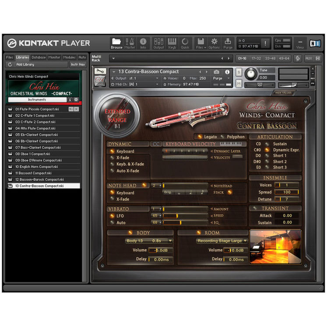Click the library info i button
Image resolution: width=327 pixels, height=327 pixels.
point(70,100)
